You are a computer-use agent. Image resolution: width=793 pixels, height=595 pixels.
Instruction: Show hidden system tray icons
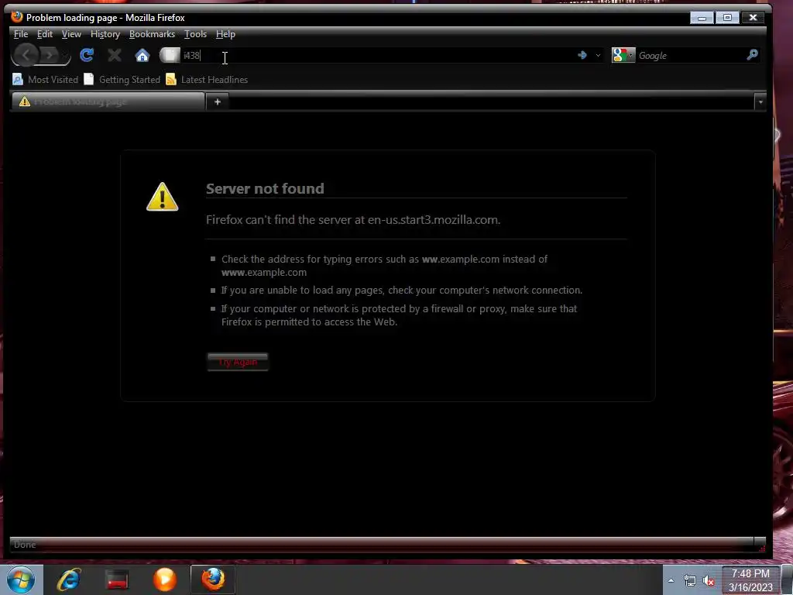[671, 580]
